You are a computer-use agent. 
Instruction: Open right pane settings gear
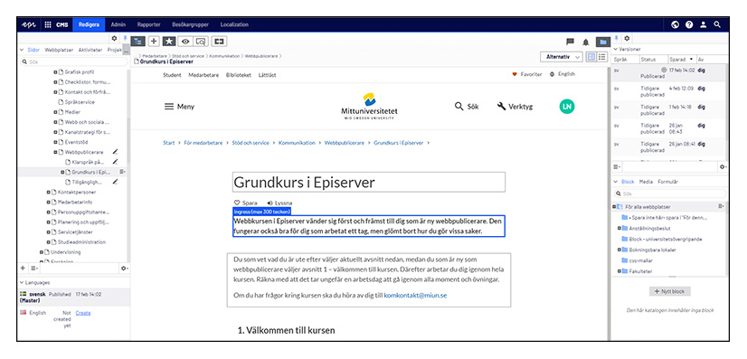coord(627,38)
